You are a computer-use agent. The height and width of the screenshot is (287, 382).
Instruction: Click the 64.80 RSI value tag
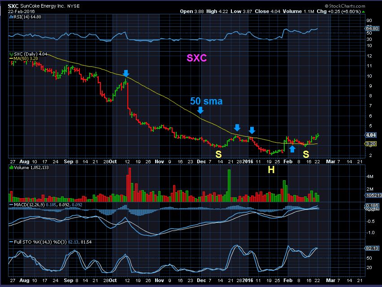[372, 29]
